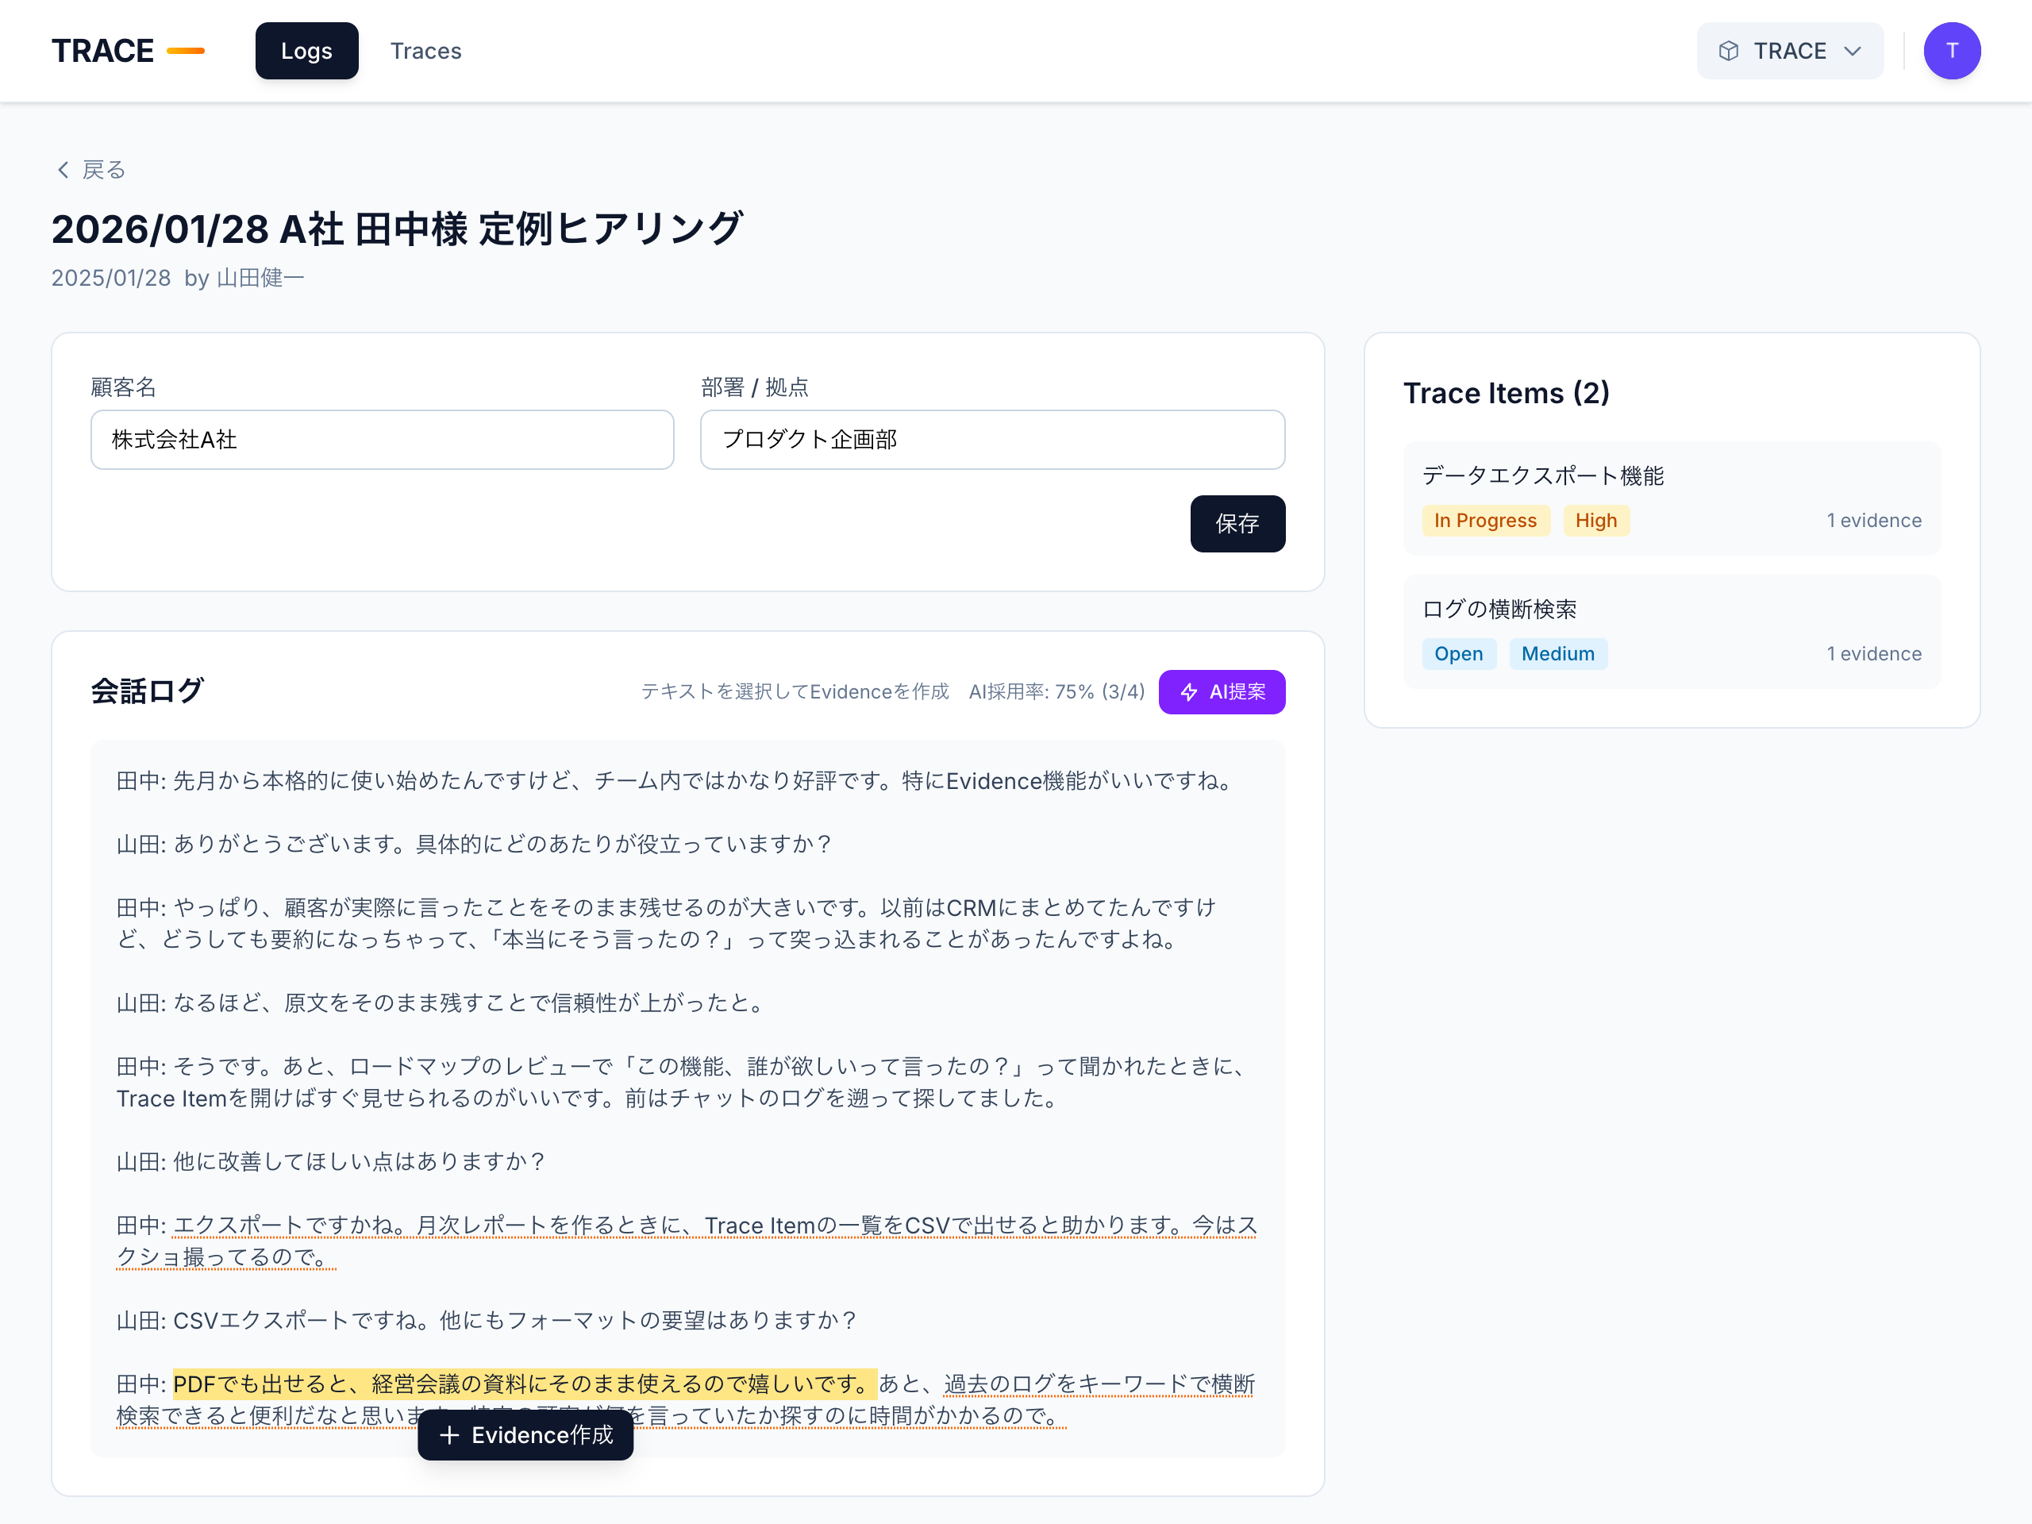Click the TRACE logo at top left

tap(128, 51)
